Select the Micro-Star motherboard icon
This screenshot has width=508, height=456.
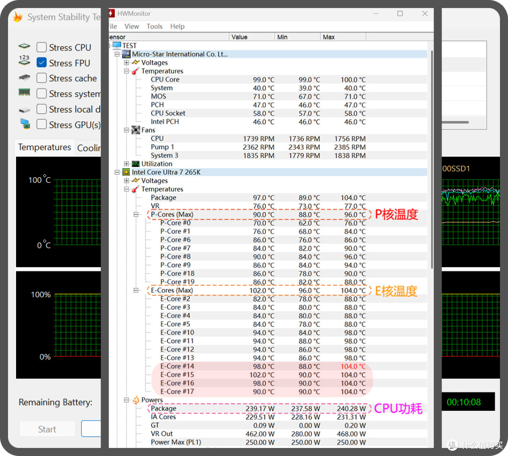(127, 54)
